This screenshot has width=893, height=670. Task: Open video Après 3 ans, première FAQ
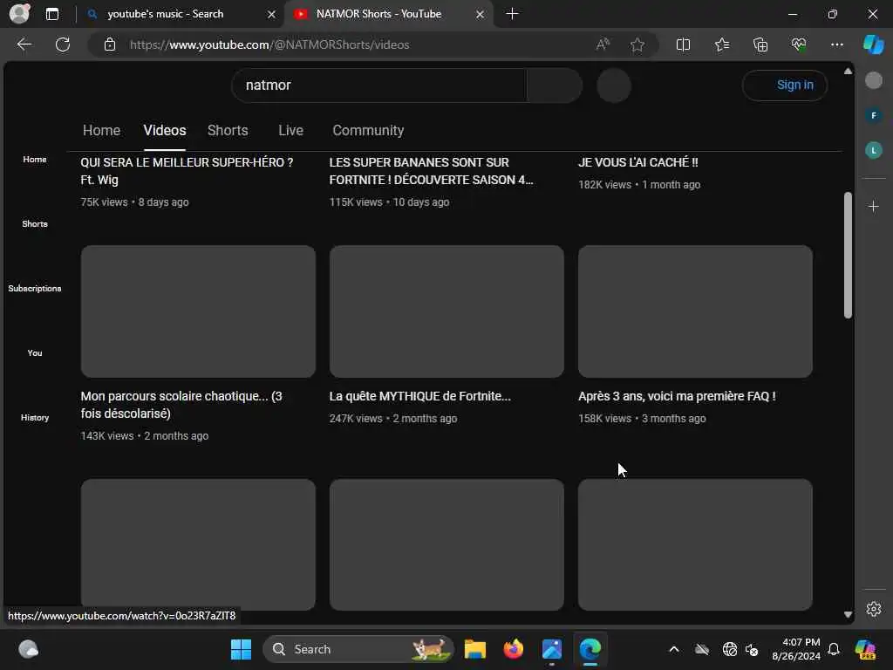click(677, 396)
